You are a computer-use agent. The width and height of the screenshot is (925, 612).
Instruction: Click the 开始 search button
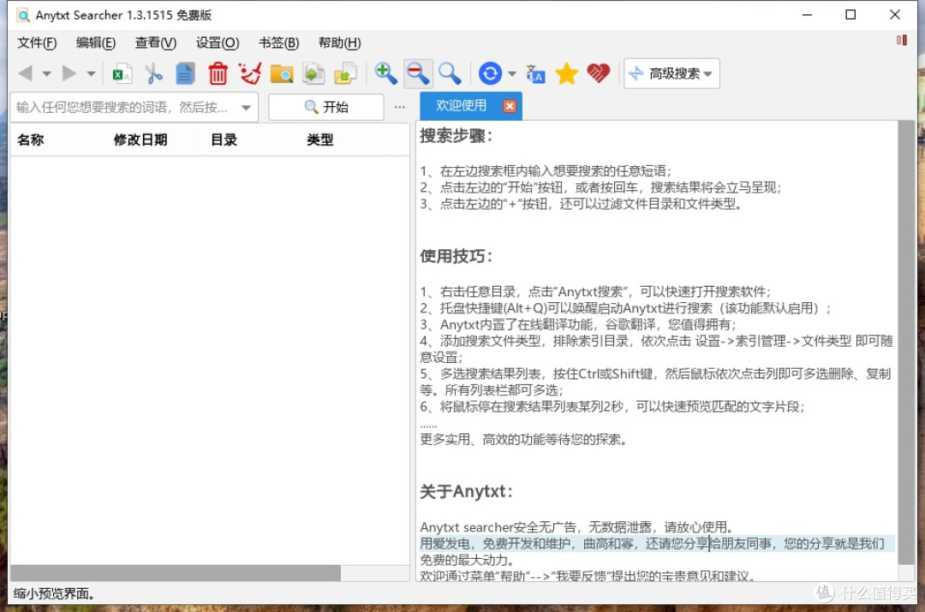tap(326, 107)
